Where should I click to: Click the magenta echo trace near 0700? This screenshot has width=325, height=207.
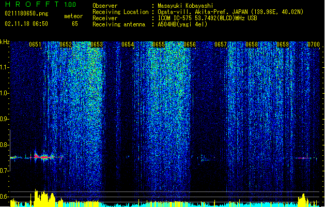303,158
